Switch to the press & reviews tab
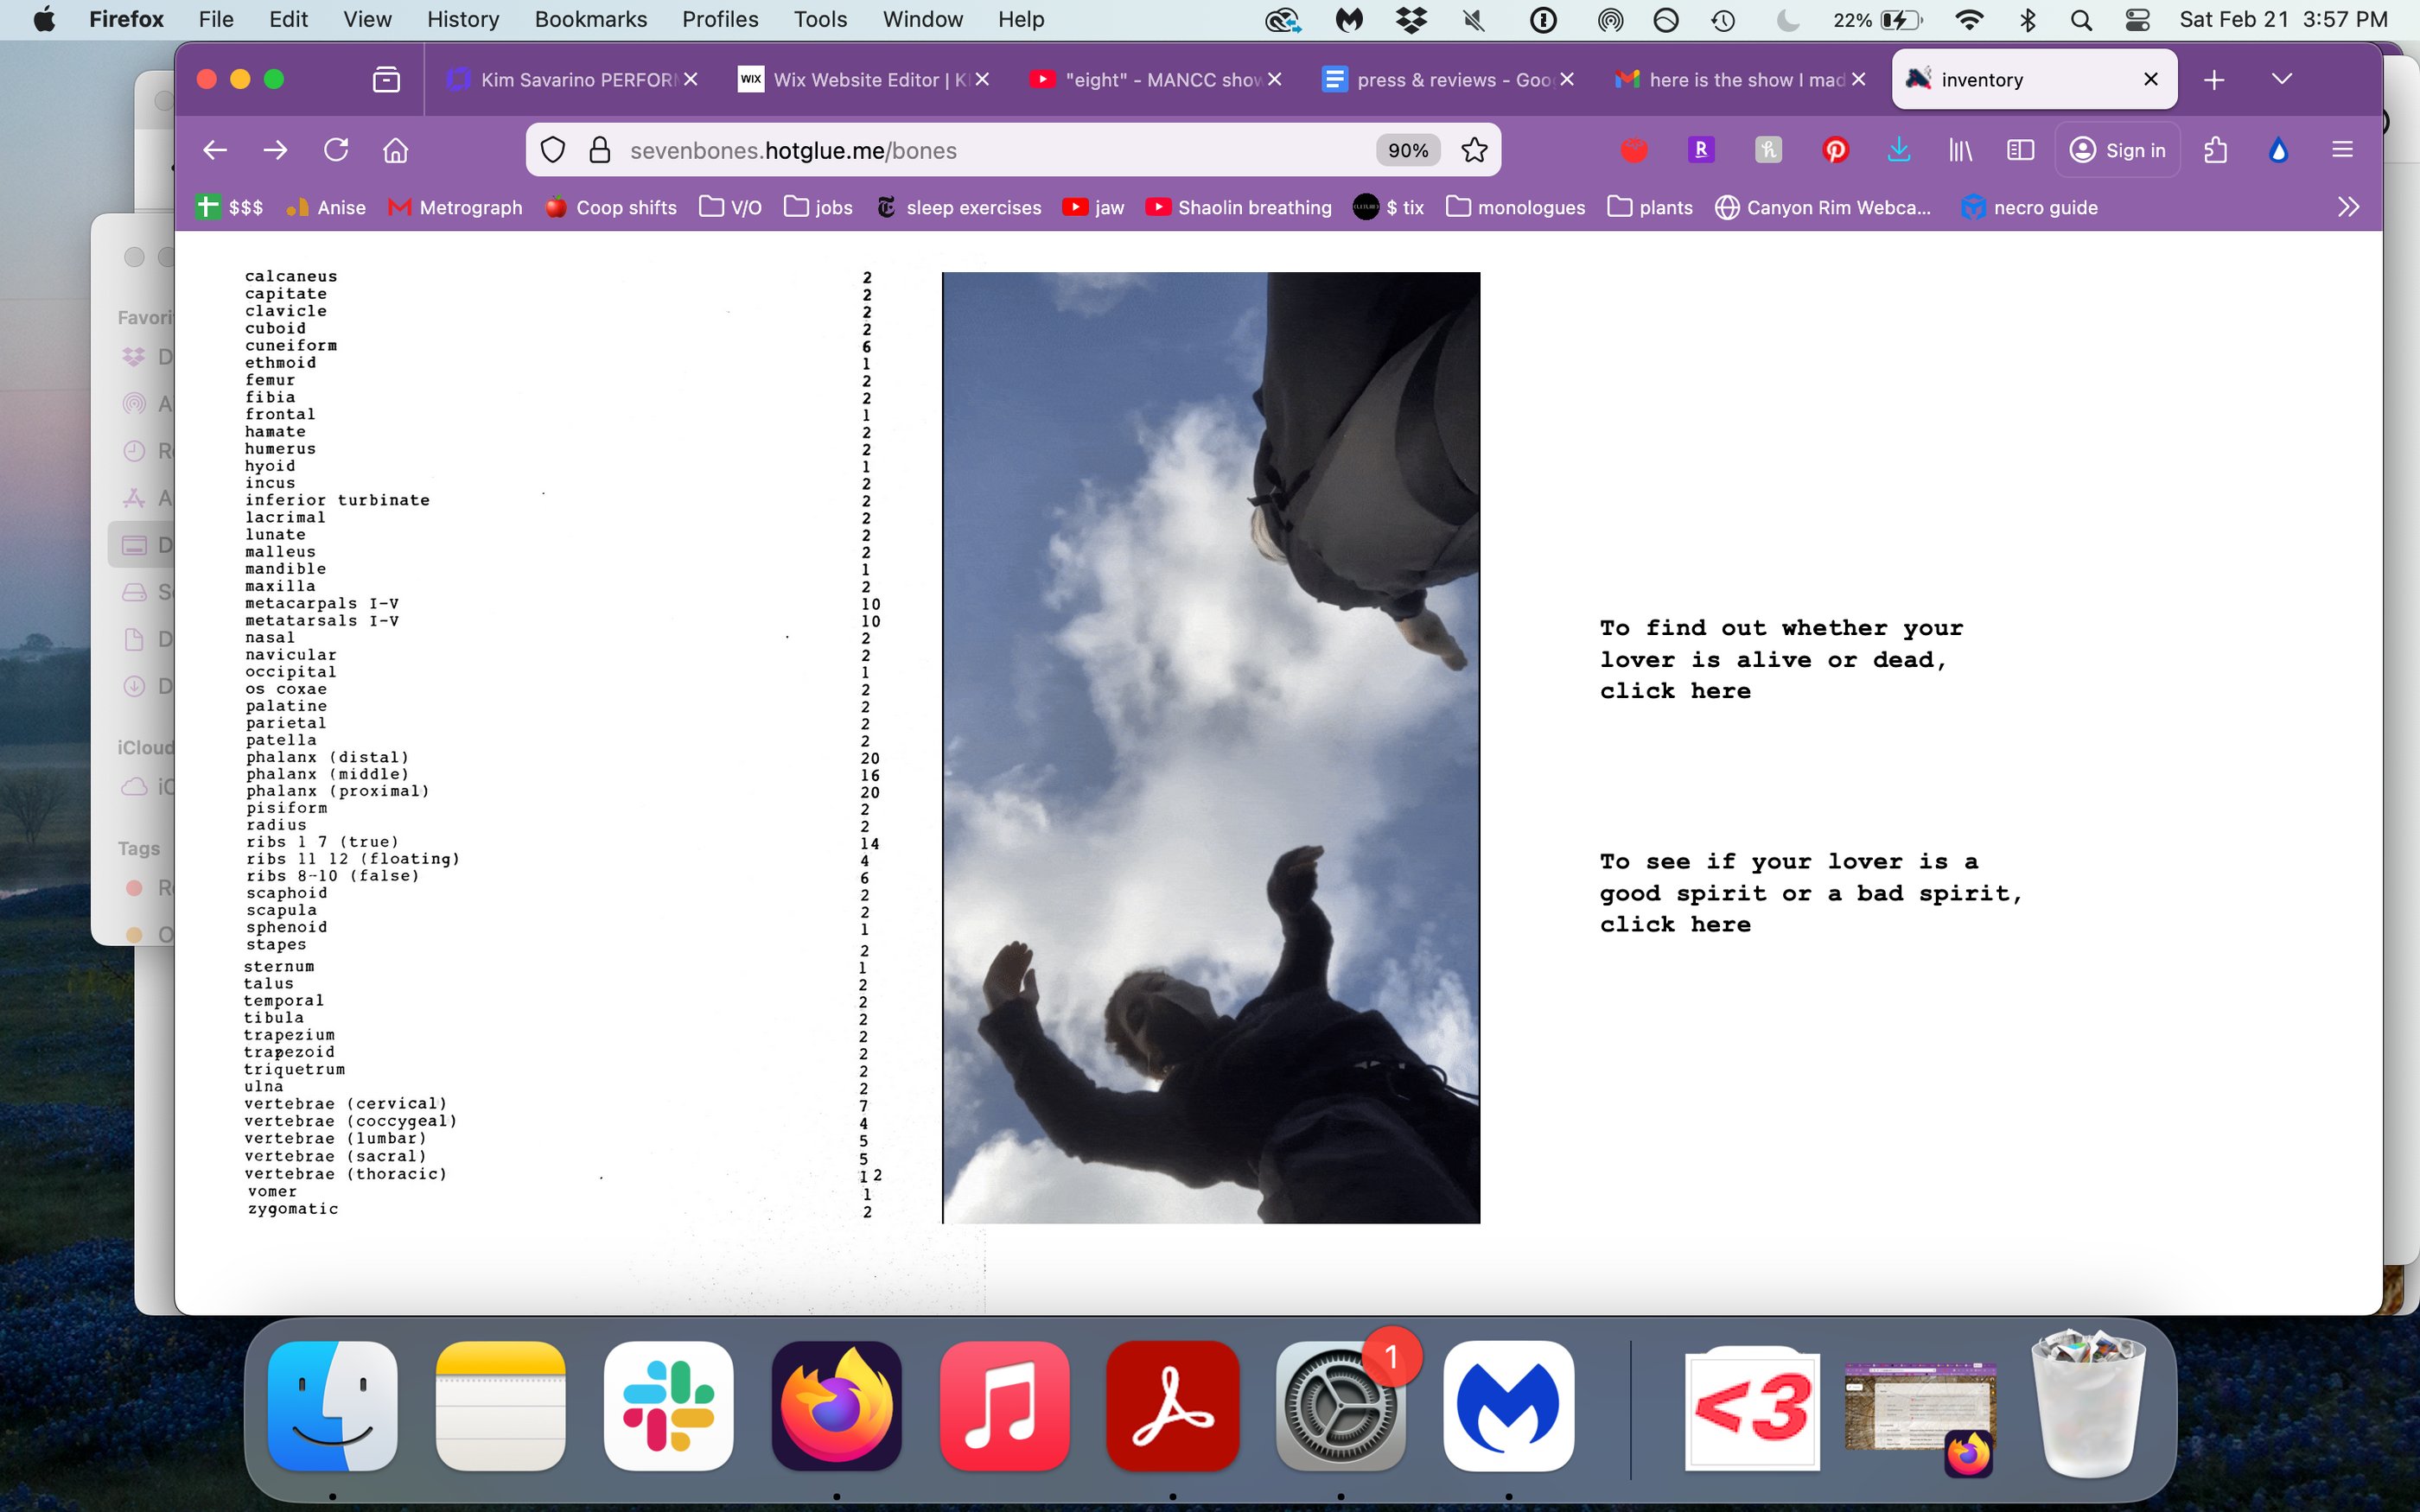 point(1440,79)
